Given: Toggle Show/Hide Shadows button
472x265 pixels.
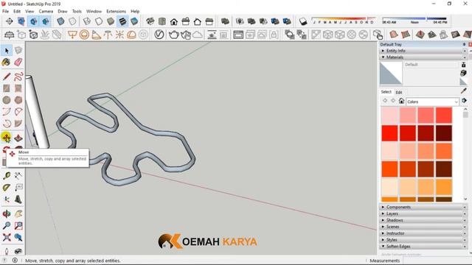Looking at the screenshot, I should point(303,21).
